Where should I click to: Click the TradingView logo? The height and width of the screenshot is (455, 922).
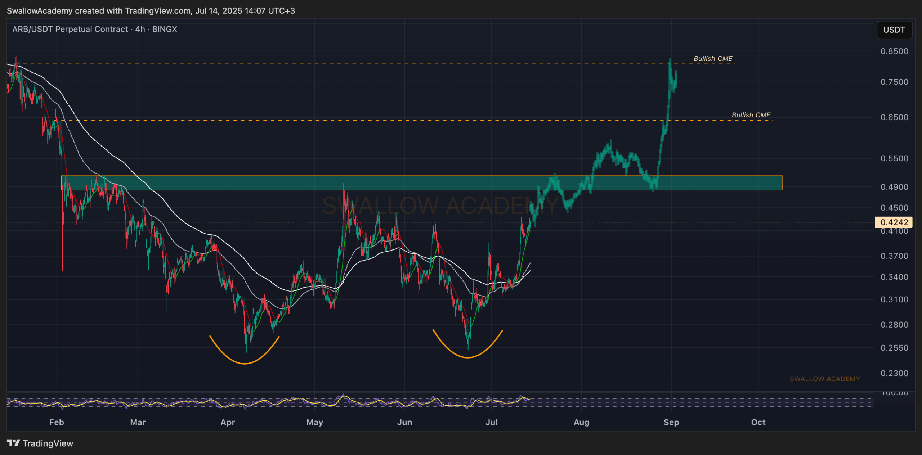pyautogui.click(x=40, y=443)
